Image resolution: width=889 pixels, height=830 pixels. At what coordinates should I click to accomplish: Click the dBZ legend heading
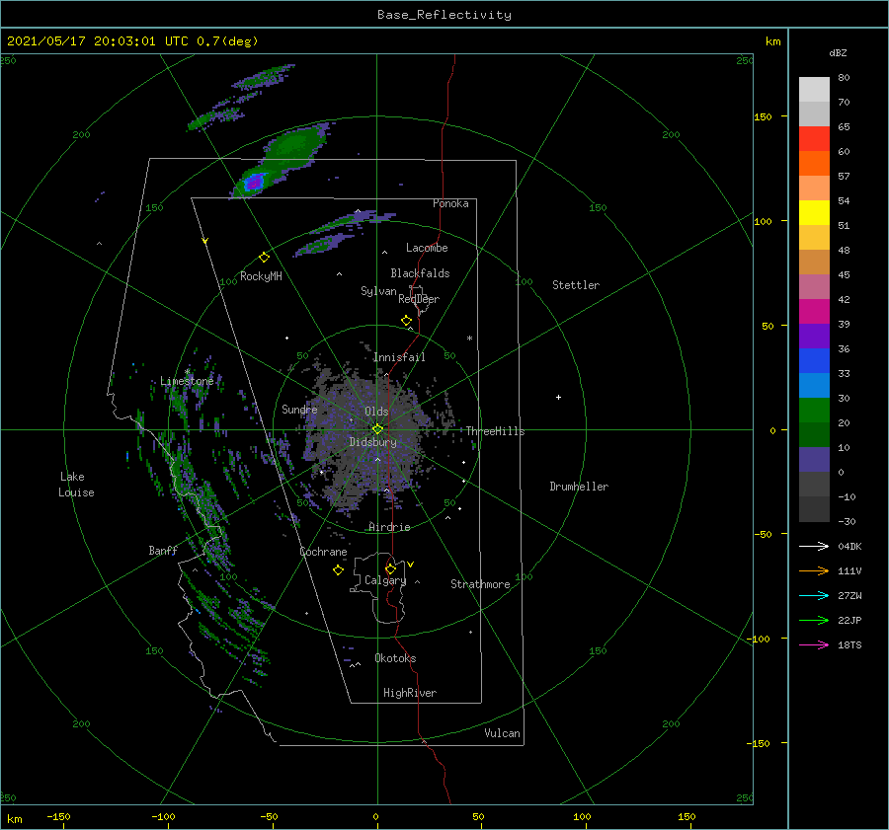[x=838, y=53]
